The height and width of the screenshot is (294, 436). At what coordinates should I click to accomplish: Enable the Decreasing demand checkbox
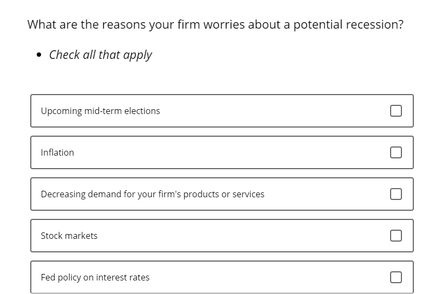click(395, 194)
